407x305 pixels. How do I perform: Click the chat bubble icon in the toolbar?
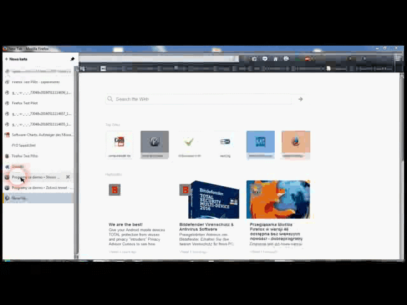[286, 59]
